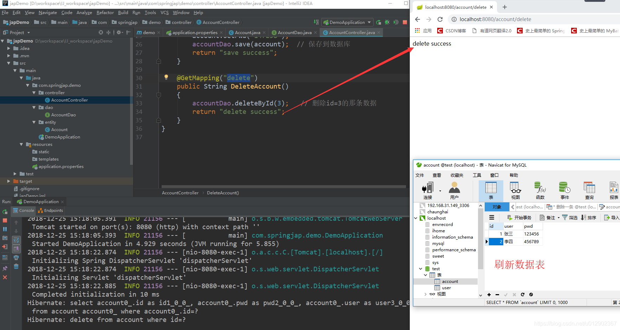Stop the running process in Run panel
Screen dimensions: 620x330
5,220
